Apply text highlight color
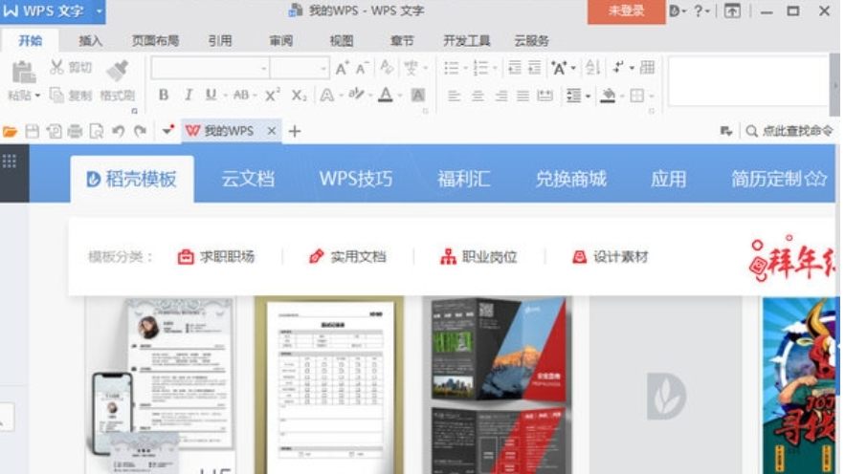Screen dimensions: 845x474 (356, 95)
